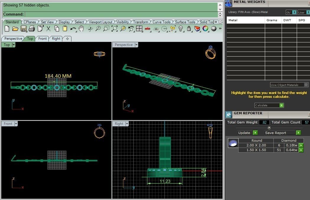Screen dimensions: 310x200
Task: Click the Metal column header
Action: [x=245, y=20]
